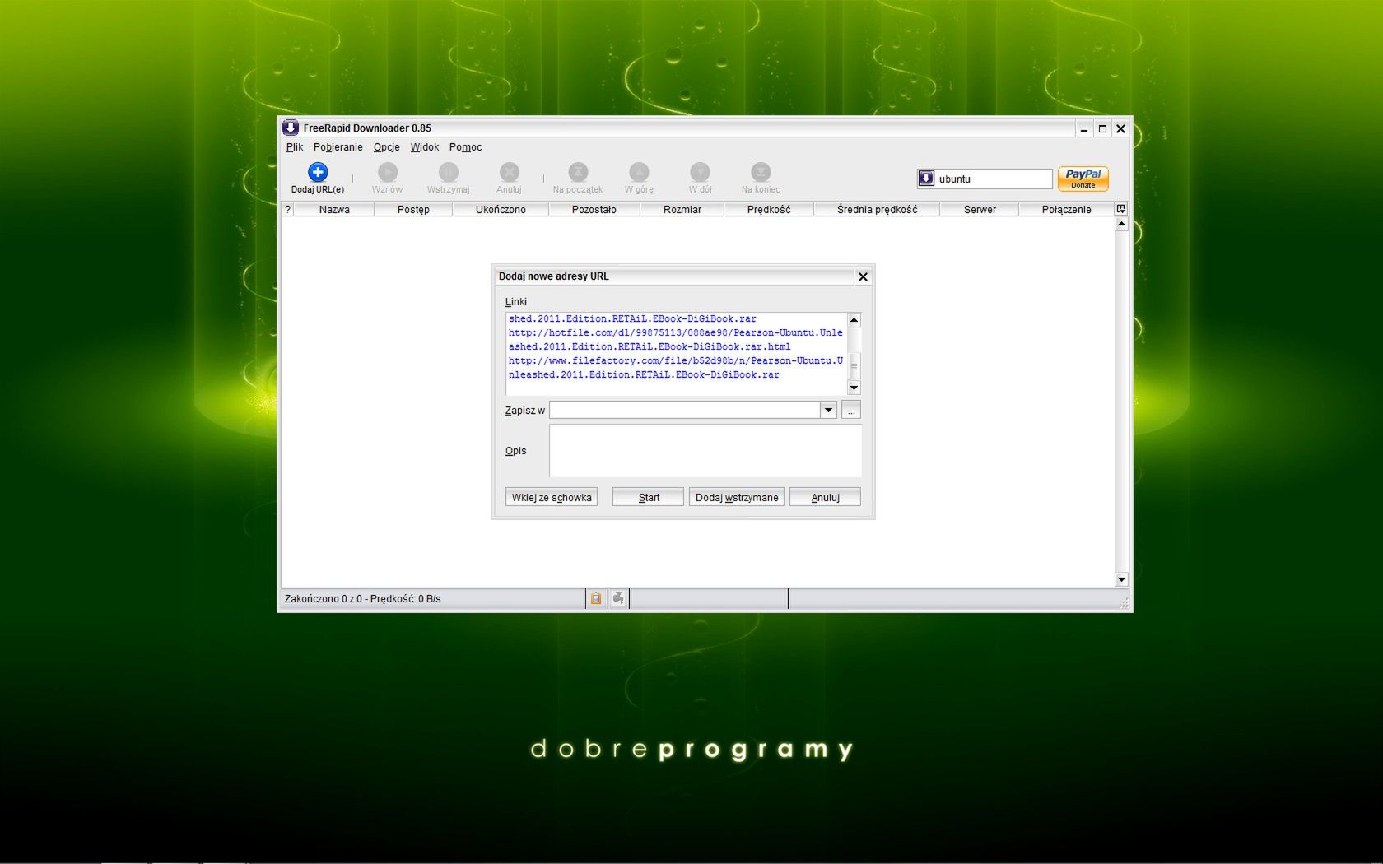Click the browse button beside Zapisz w

coord(851,410)
